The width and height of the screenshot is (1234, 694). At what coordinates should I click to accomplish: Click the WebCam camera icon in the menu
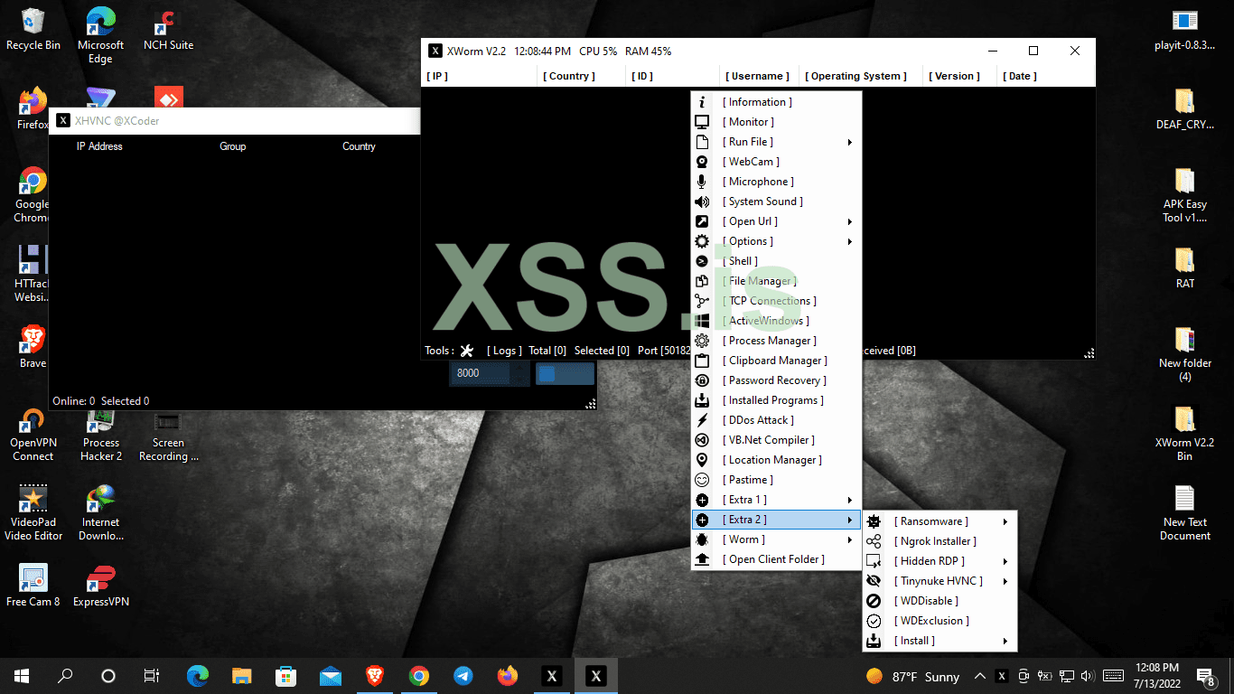tap(702, 161)
